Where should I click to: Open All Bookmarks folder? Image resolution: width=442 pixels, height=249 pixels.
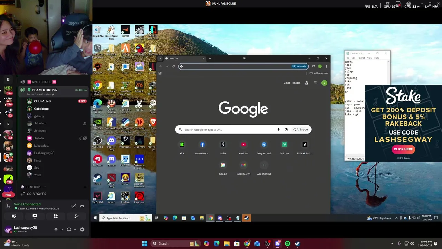pyautogui.click(x=319, y=73)
